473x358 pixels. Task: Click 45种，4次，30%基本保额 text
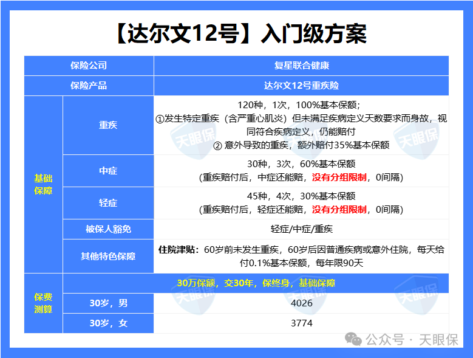point(301,196)
